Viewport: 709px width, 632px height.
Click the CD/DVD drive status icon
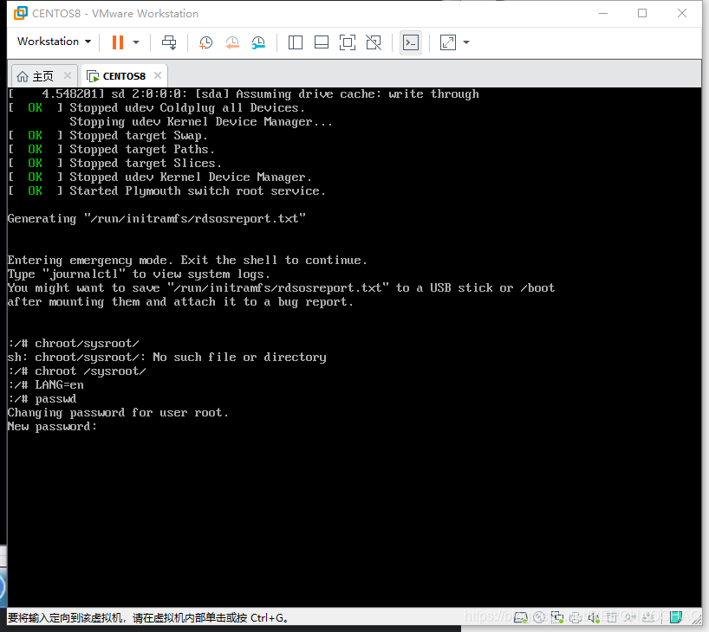pyautogui.click(x=539, y=617)
